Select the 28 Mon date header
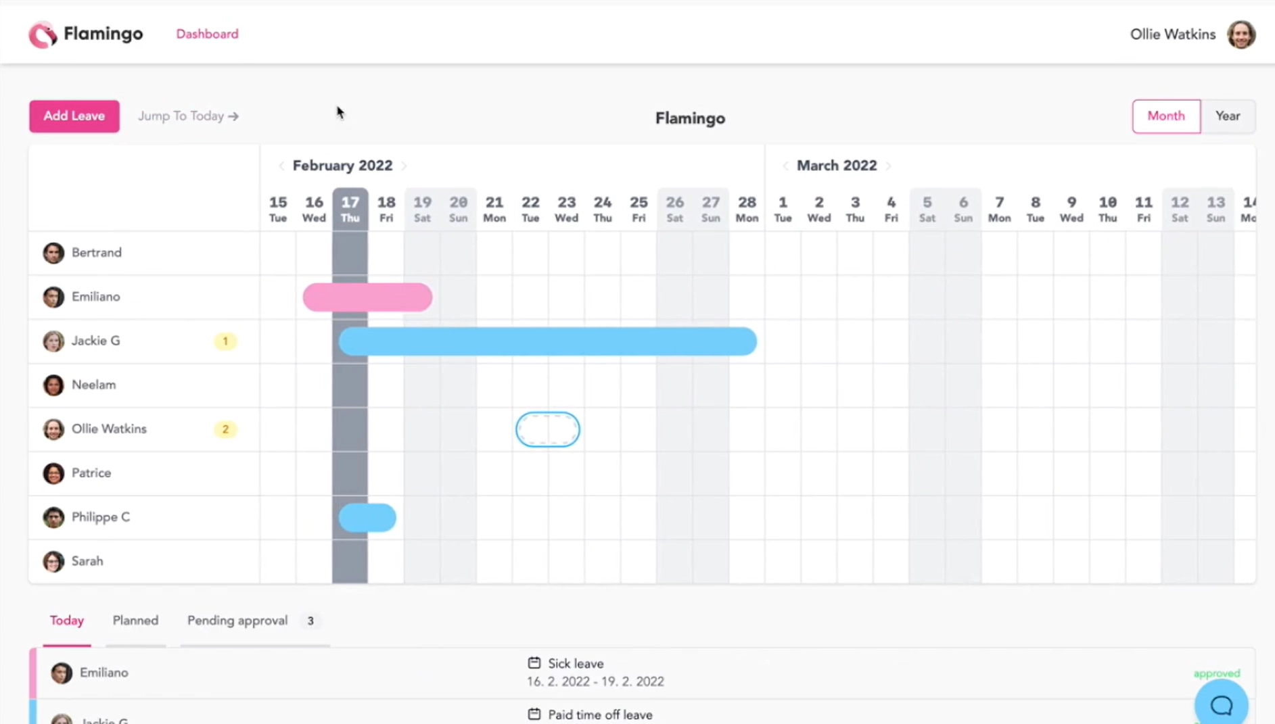This screenshot has height=724, width=1275. coord(747,209)
